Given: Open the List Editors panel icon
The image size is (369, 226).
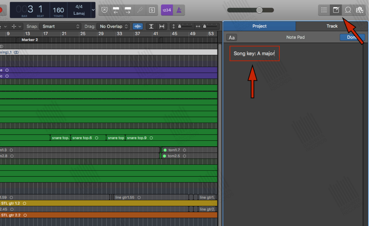Looking at the screenshot, I should point(324,10).
